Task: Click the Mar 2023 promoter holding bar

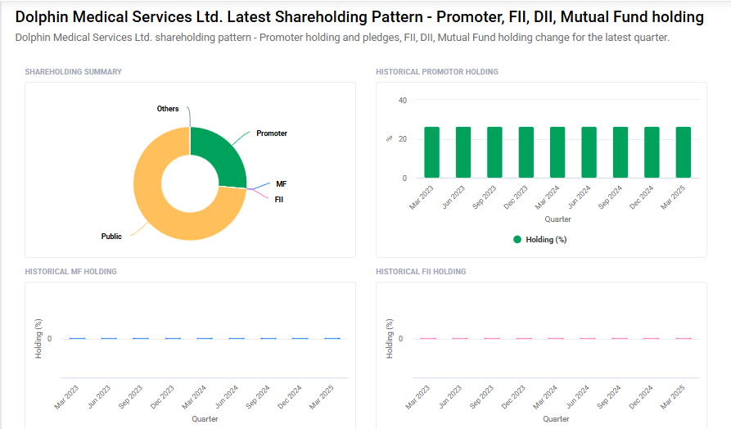Action: click(x=431, y=152)
